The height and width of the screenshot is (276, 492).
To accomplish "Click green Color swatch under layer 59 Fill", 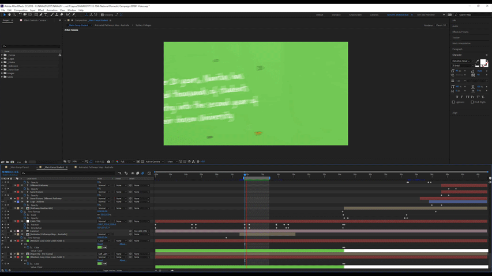I will point(99,247).
